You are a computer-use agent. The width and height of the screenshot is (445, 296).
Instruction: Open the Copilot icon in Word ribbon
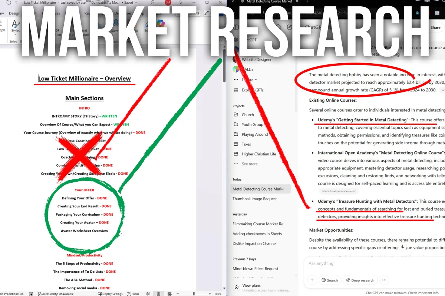[160, 24]
